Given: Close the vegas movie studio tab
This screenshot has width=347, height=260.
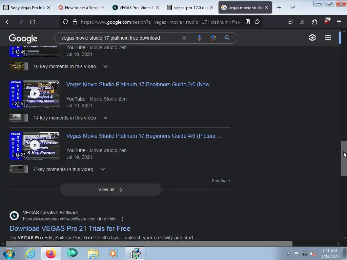Looking at the screenshot, I should tap(266, 7).
